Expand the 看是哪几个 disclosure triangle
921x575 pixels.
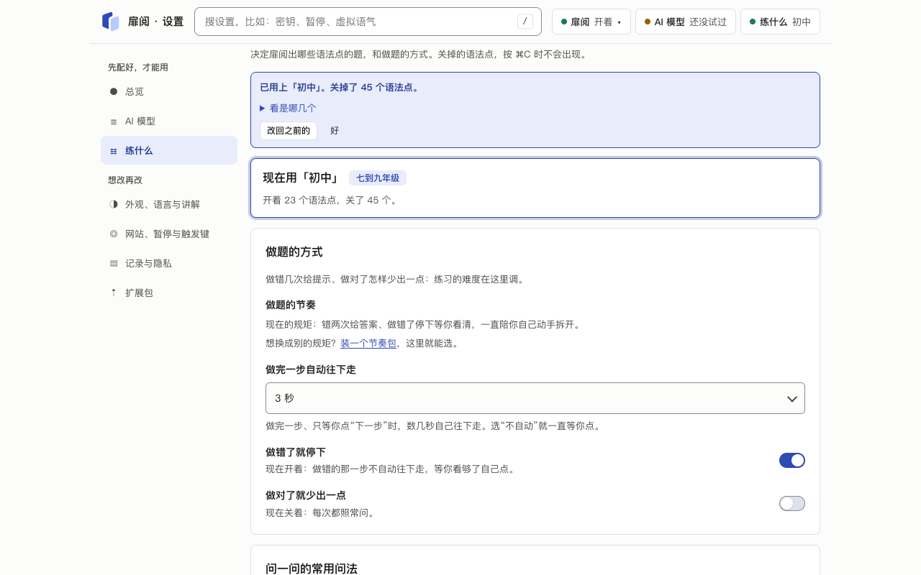263,108
